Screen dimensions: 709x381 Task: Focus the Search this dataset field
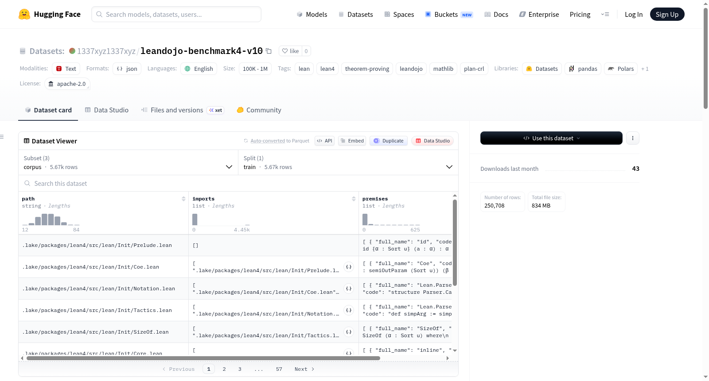pos(238,183)
